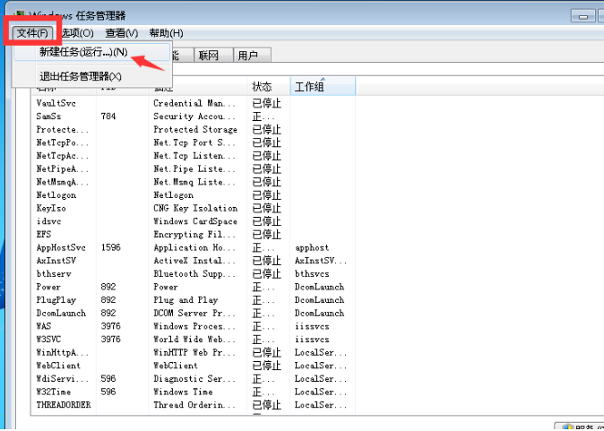The image size is (604, 431).
Task: Open the 文件(F) menu
Action: (31, 33)
